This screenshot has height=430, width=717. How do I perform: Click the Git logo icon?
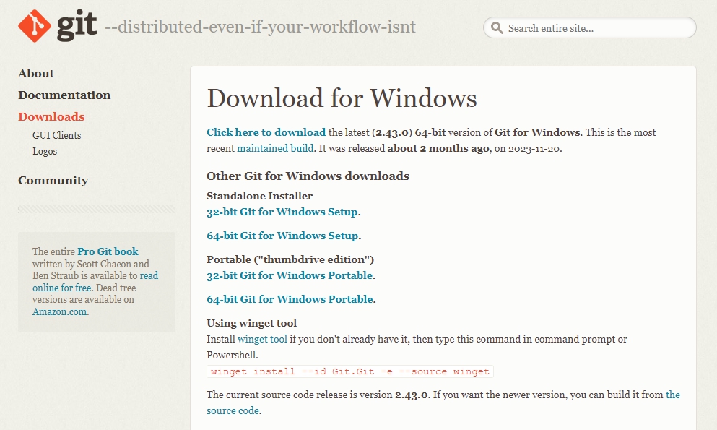pyautogui.click(x=34, y=26)
